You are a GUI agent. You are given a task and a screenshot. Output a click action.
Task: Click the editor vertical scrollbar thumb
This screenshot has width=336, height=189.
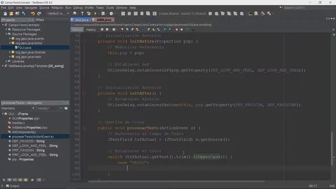[332, 149]
